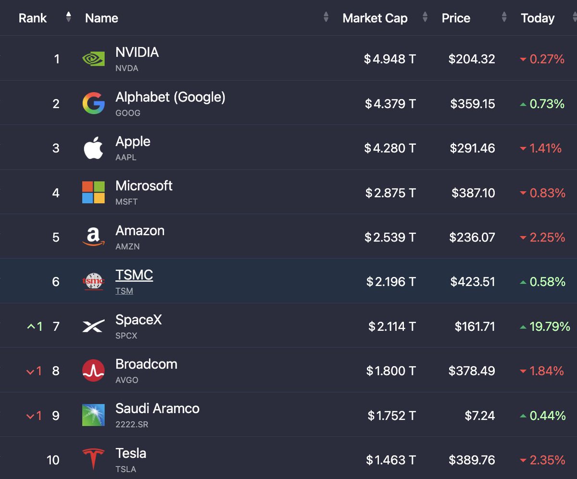The height and width of the screenshot is (479, 577).
Task: Open the TSM ticker link
Action: [124, 291]
